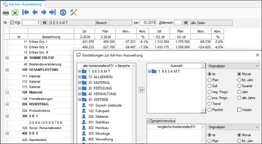Image resolution: width=262 pixels, height=144 pixels.
Task: Click the KSt number input field
Action: [31, 22]
